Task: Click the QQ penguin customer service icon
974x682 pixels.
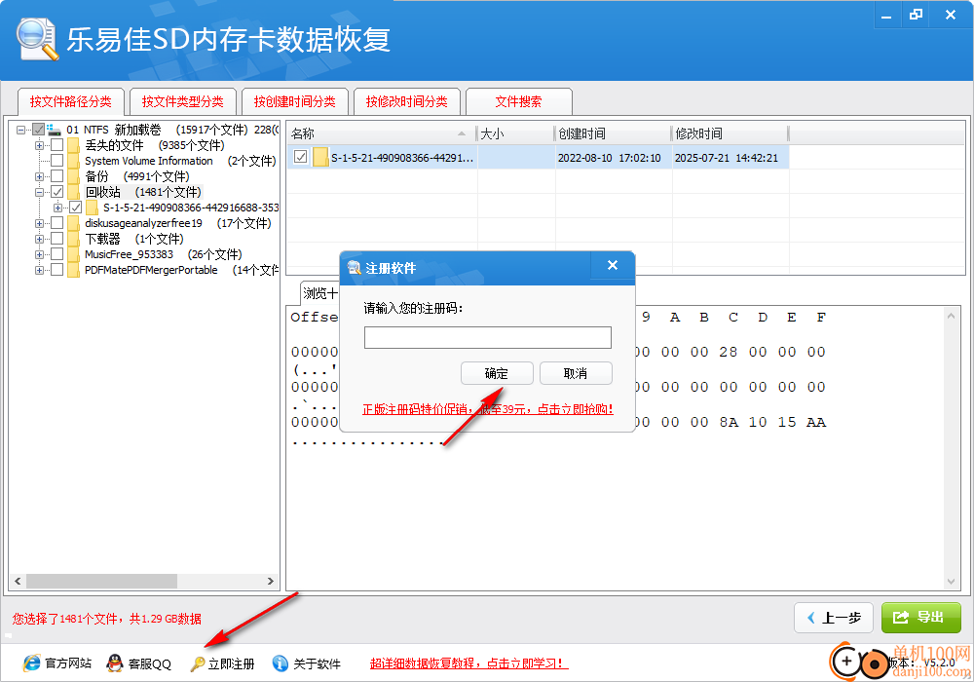Action: point(115,663)
